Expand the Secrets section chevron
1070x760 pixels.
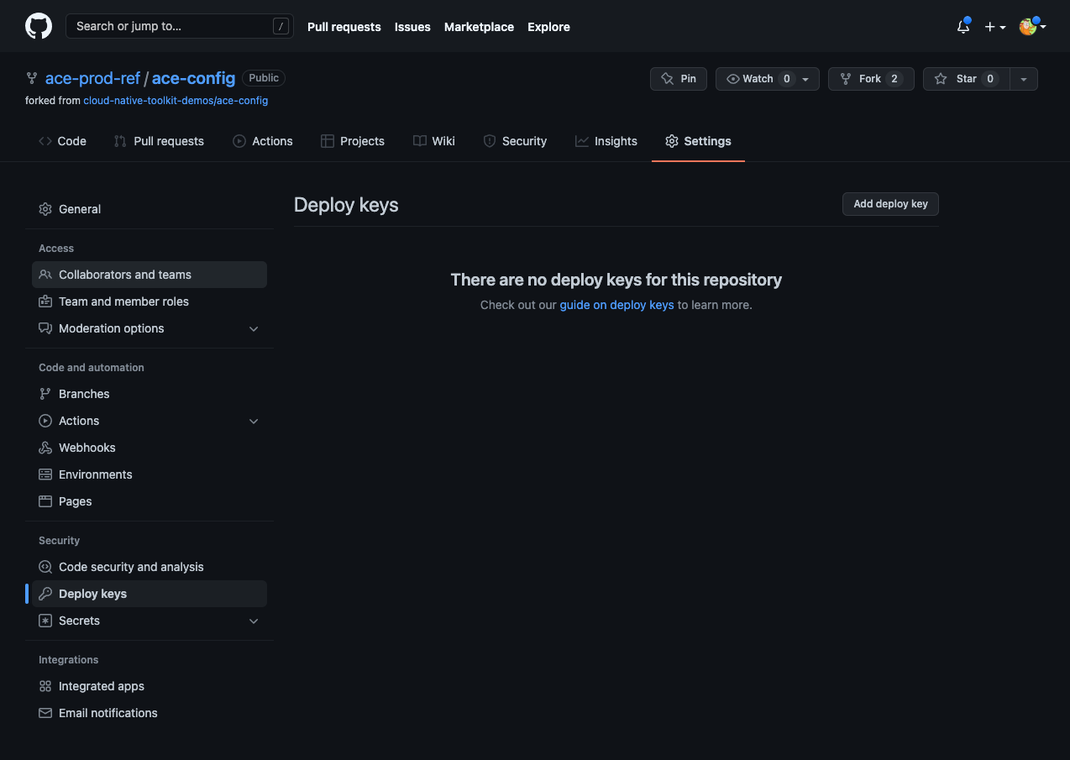(x=254, y=621)
